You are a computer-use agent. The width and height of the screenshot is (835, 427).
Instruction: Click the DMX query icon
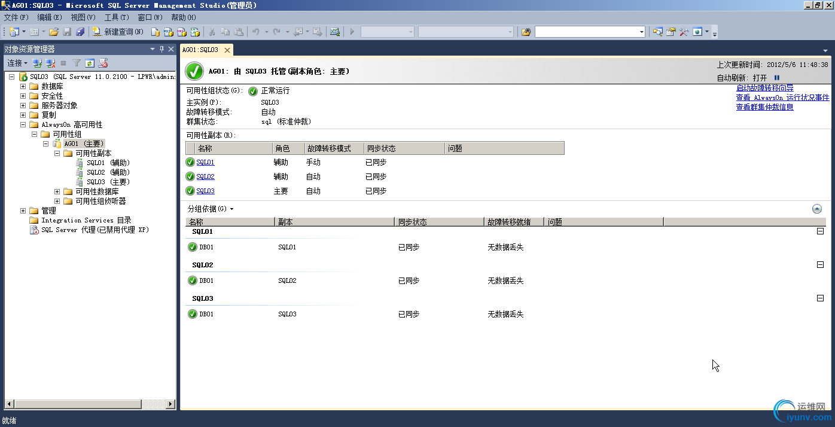(x=181, y=32)
